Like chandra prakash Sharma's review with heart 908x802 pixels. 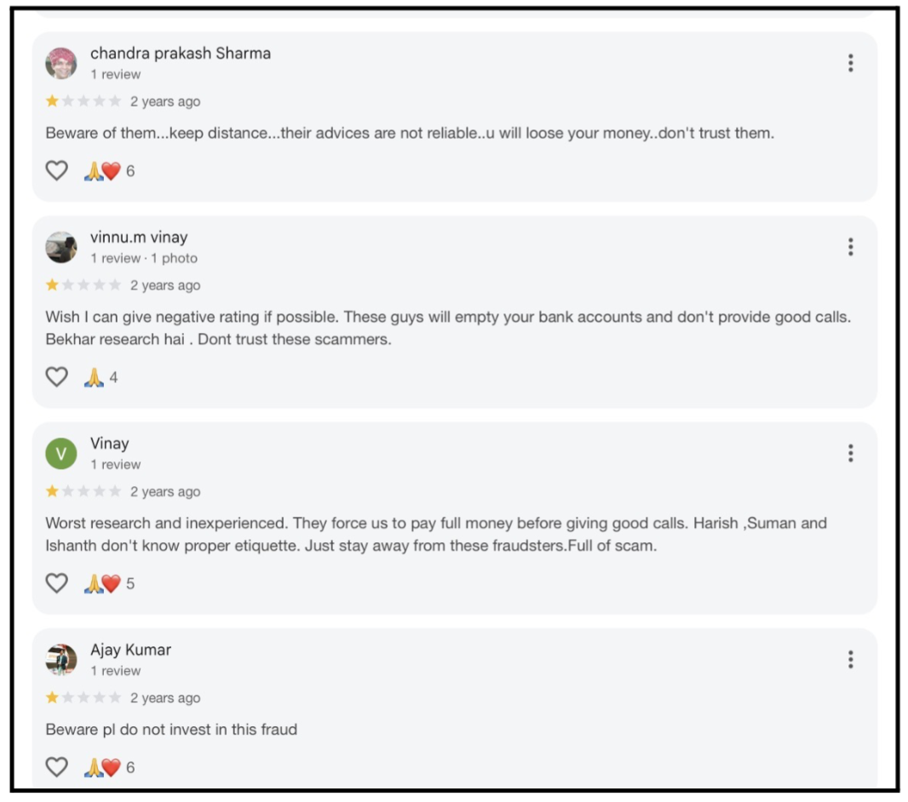(x=56, y=171)
